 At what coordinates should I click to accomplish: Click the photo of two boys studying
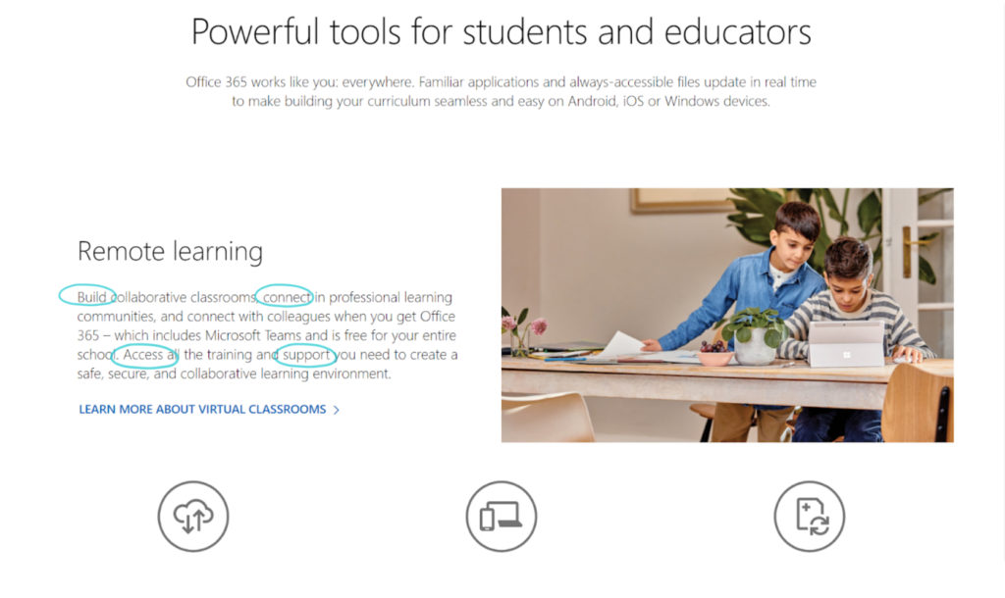pyautogui.click(x=727, y=315)
